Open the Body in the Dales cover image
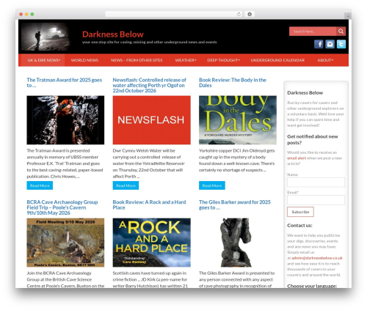367x310 pixels. (238, 120)
